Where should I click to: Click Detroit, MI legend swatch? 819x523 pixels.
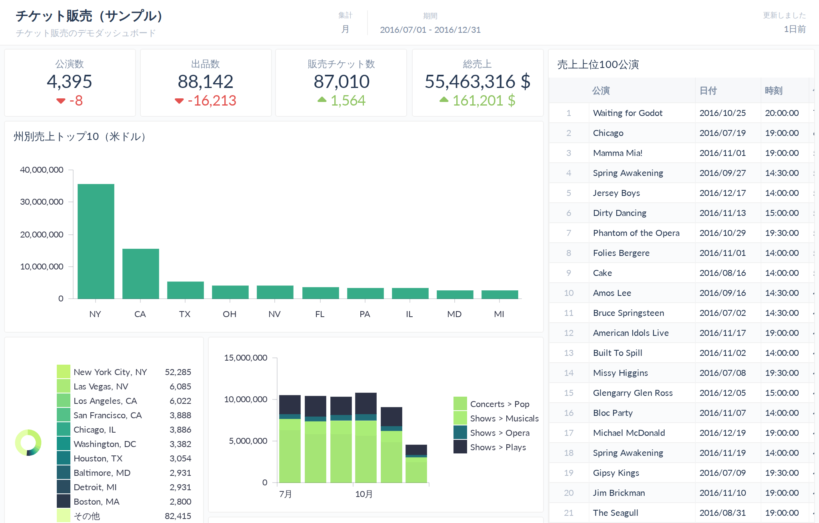[x=64, y=487]
